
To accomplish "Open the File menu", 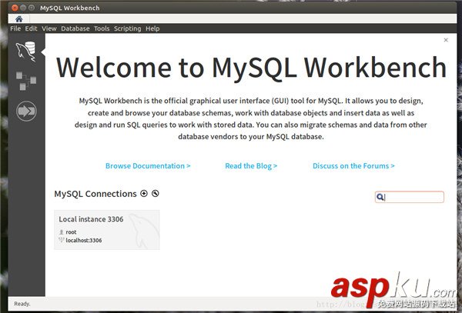I will [x=15, y=28].
